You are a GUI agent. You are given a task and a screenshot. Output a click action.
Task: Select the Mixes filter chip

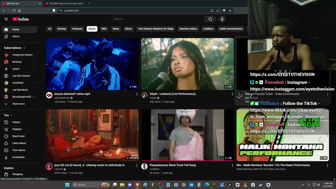point(128,29)
